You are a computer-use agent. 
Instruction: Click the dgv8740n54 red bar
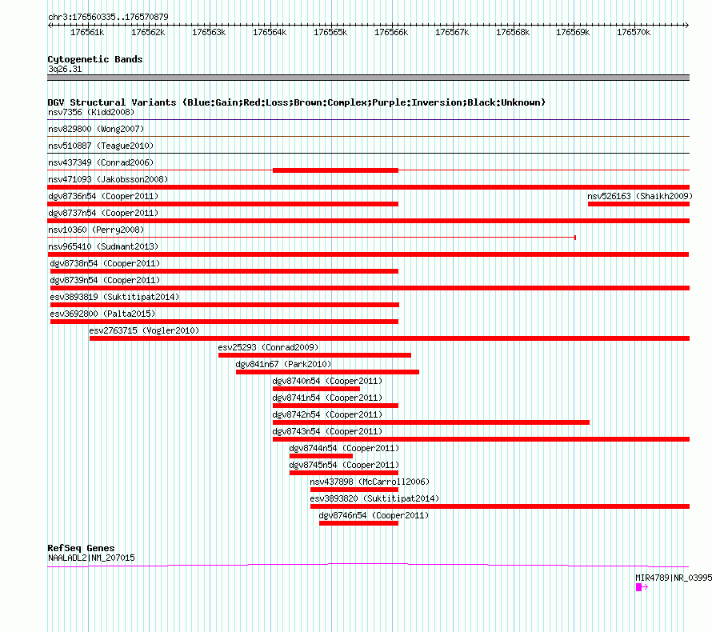[x=317, y=389]
